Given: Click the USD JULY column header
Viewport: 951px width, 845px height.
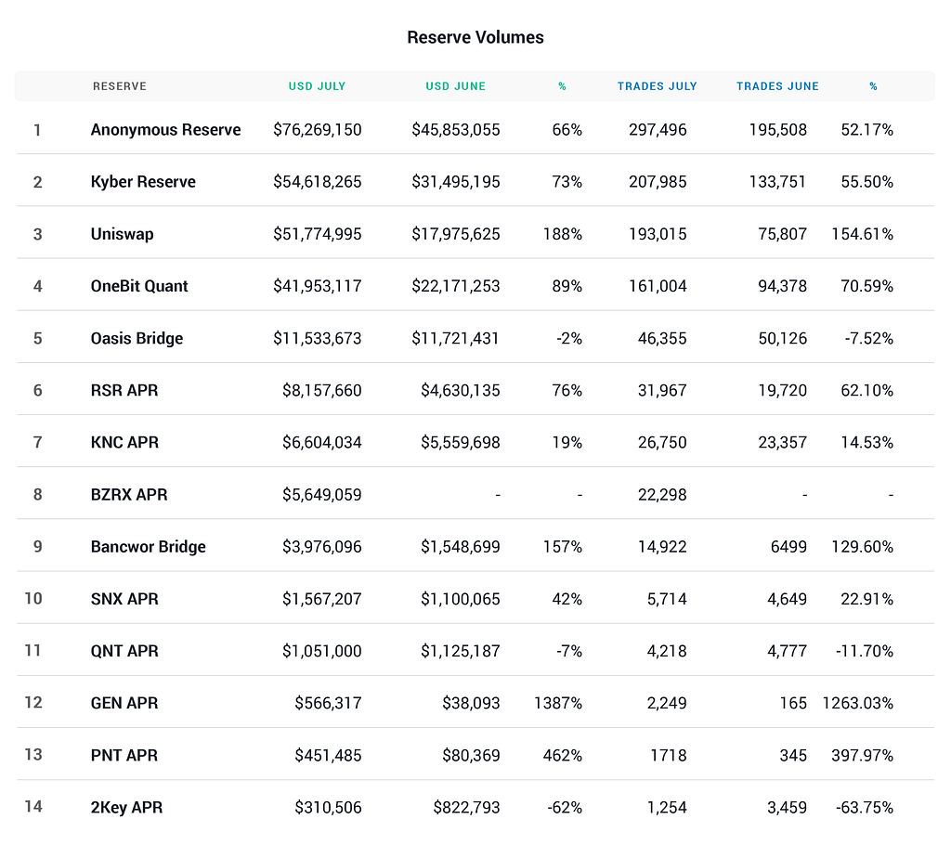Looking at the screenshot, I should [317, 86].
